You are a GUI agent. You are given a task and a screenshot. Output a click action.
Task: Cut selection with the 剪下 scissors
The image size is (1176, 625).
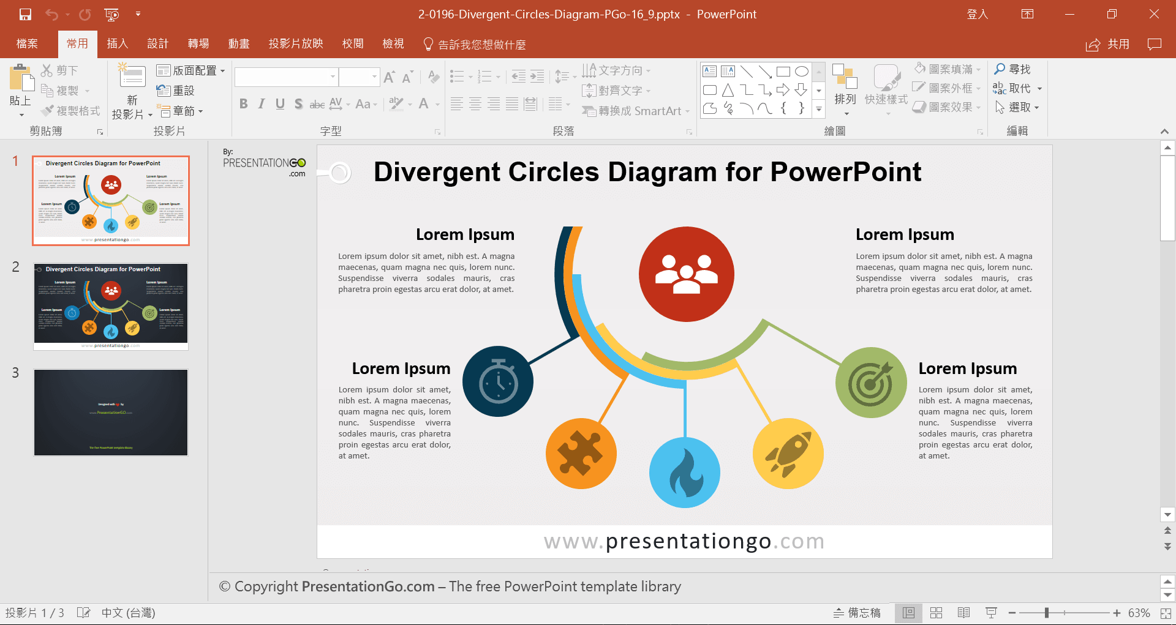click(x=59, y=71)
